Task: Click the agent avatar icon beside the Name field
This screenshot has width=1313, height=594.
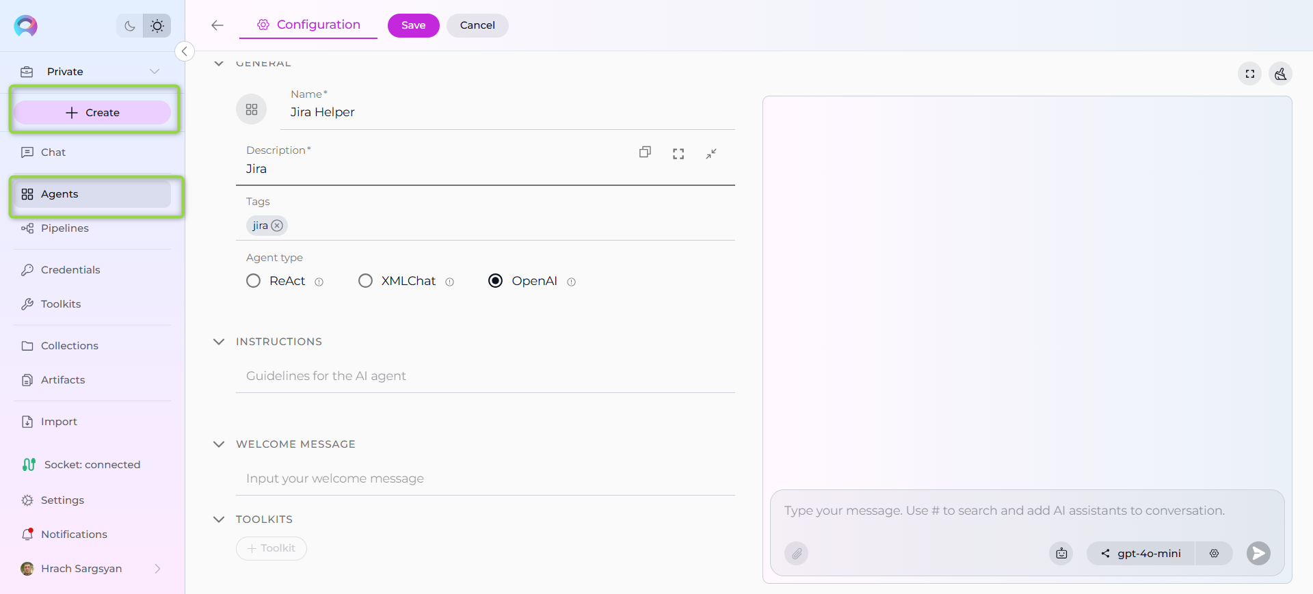Action: coord(252,109)
